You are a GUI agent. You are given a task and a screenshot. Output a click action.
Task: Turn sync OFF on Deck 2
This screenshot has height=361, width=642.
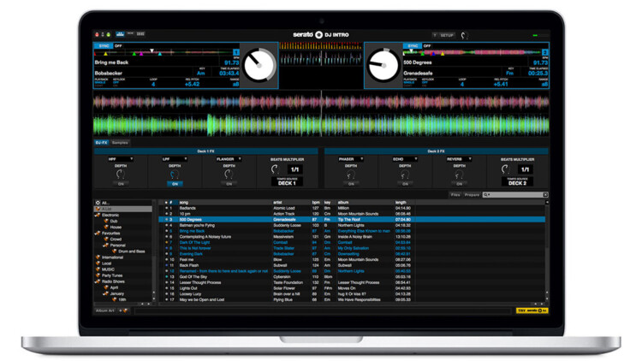point(427,46)
